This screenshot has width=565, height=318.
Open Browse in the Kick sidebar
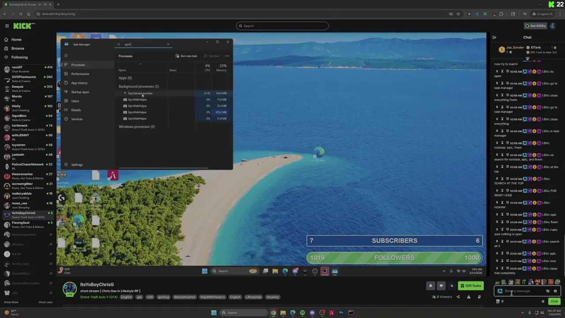pos(18,49)
